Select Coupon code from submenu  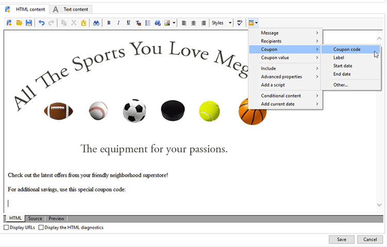pos(347,50)
